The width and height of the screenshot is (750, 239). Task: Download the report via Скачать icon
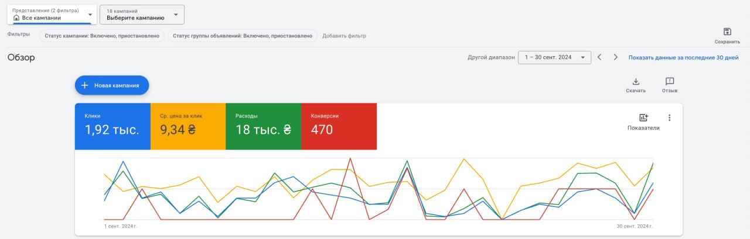(636, 82)
